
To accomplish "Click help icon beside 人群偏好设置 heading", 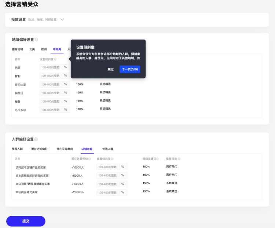I will tap(36, 139).
